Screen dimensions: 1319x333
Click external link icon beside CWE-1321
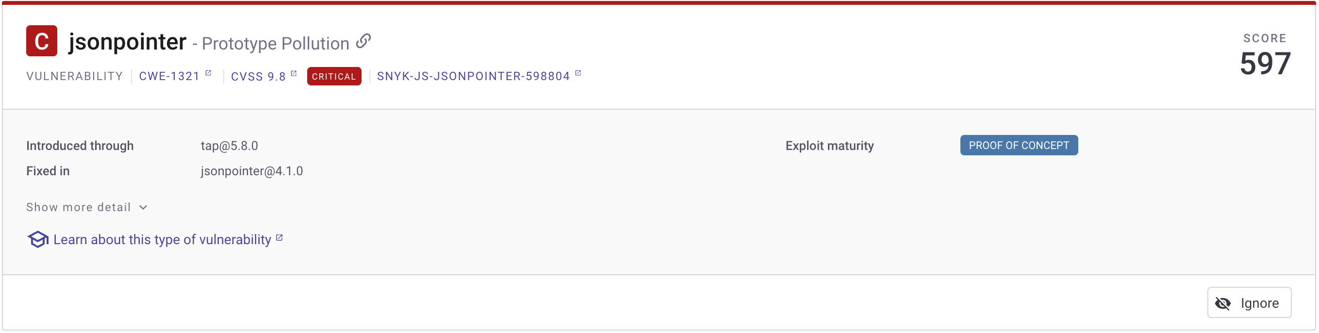coord(208,73)
